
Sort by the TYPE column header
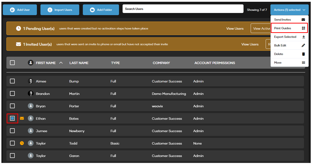click(115, 63)
